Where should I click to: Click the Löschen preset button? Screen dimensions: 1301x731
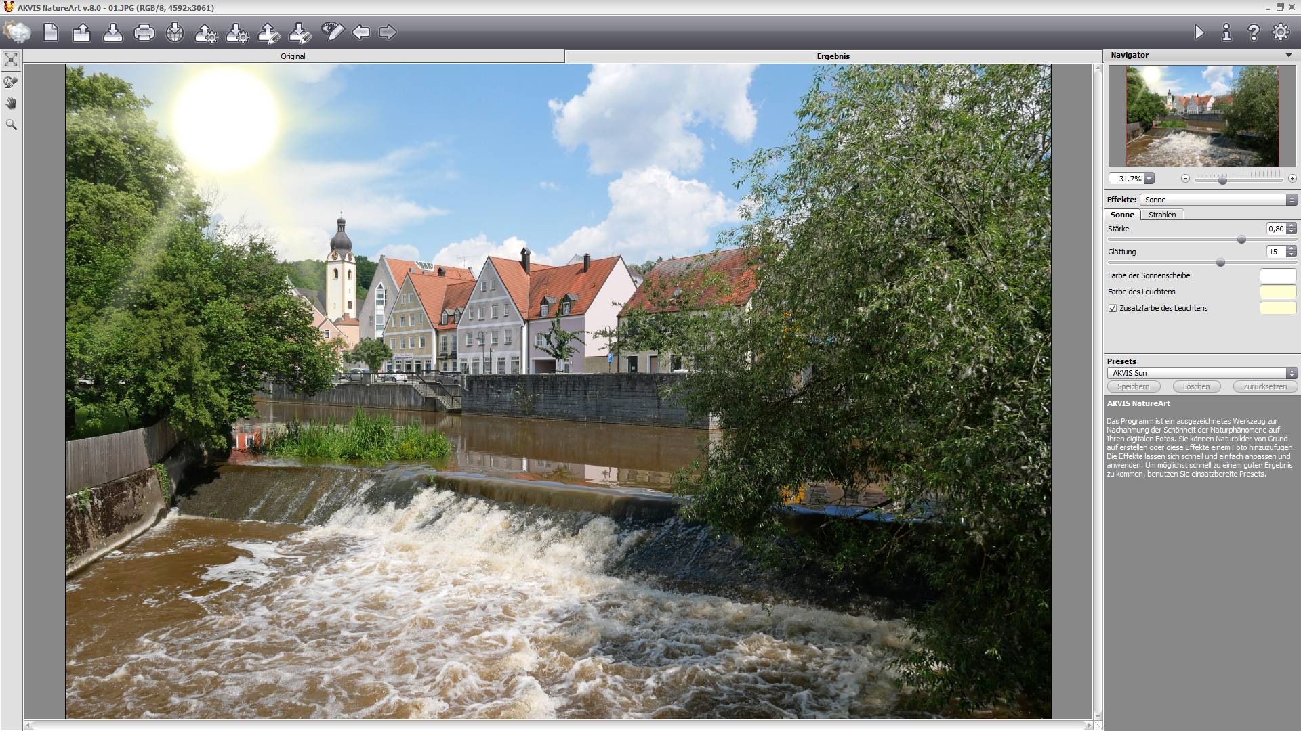[1196, 386]
